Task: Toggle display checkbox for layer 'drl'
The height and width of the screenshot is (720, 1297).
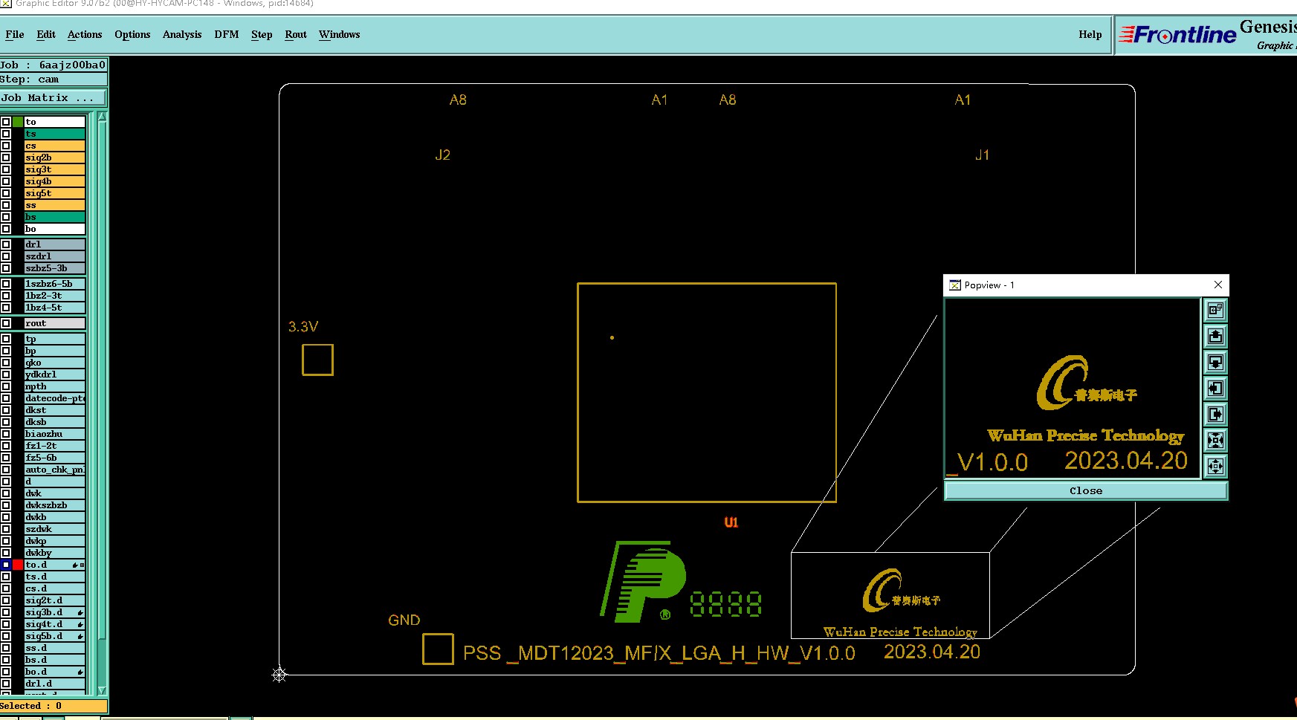Action: (x=6, y=244)
